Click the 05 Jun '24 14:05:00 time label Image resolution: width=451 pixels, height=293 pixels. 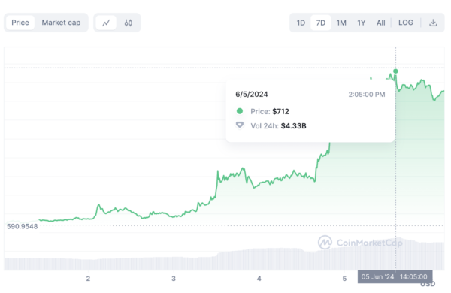pos(395,276)
